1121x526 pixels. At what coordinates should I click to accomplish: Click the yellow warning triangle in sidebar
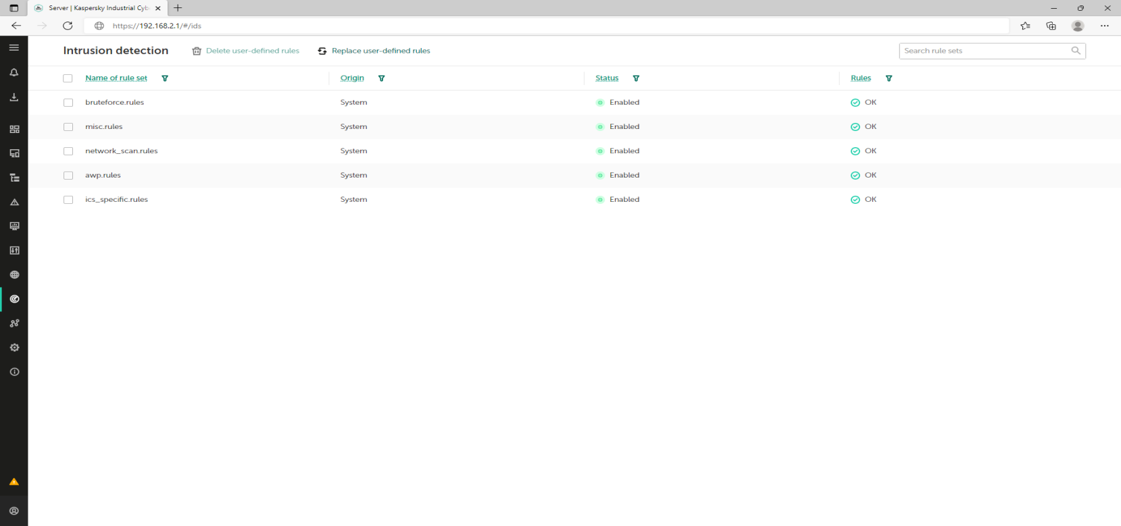click(x=14, y=482)
